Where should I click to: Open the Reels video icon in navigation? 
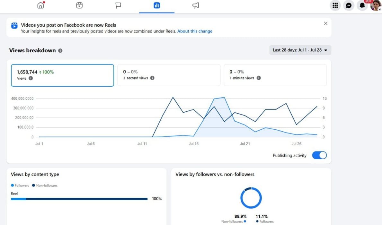coord(79,5)
